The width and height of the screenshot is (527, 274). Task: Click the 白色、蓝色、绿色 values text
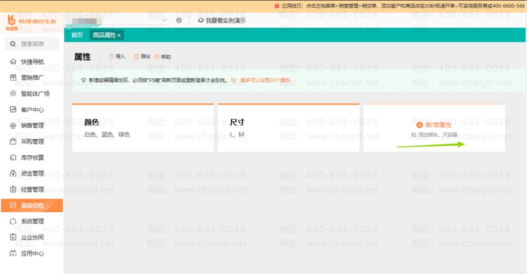(107, 134)
